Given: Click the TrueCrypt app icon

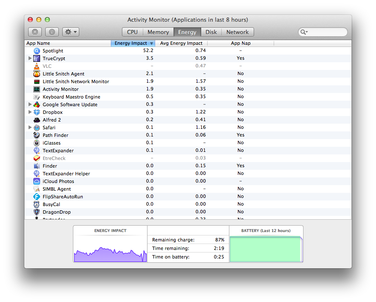Looking at the screenshot, I should pos(37,58).
